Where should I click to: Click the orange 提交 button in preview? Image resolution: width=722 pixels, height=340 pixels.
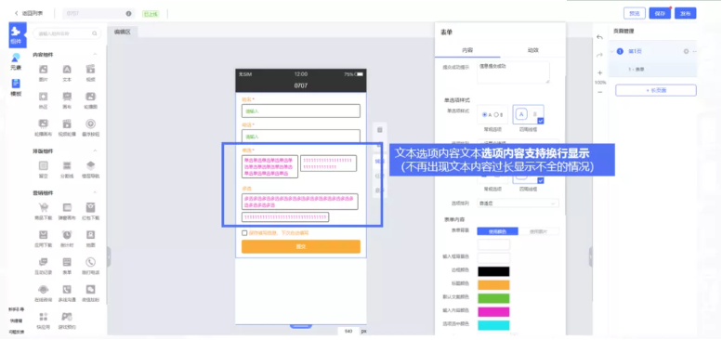301,246
